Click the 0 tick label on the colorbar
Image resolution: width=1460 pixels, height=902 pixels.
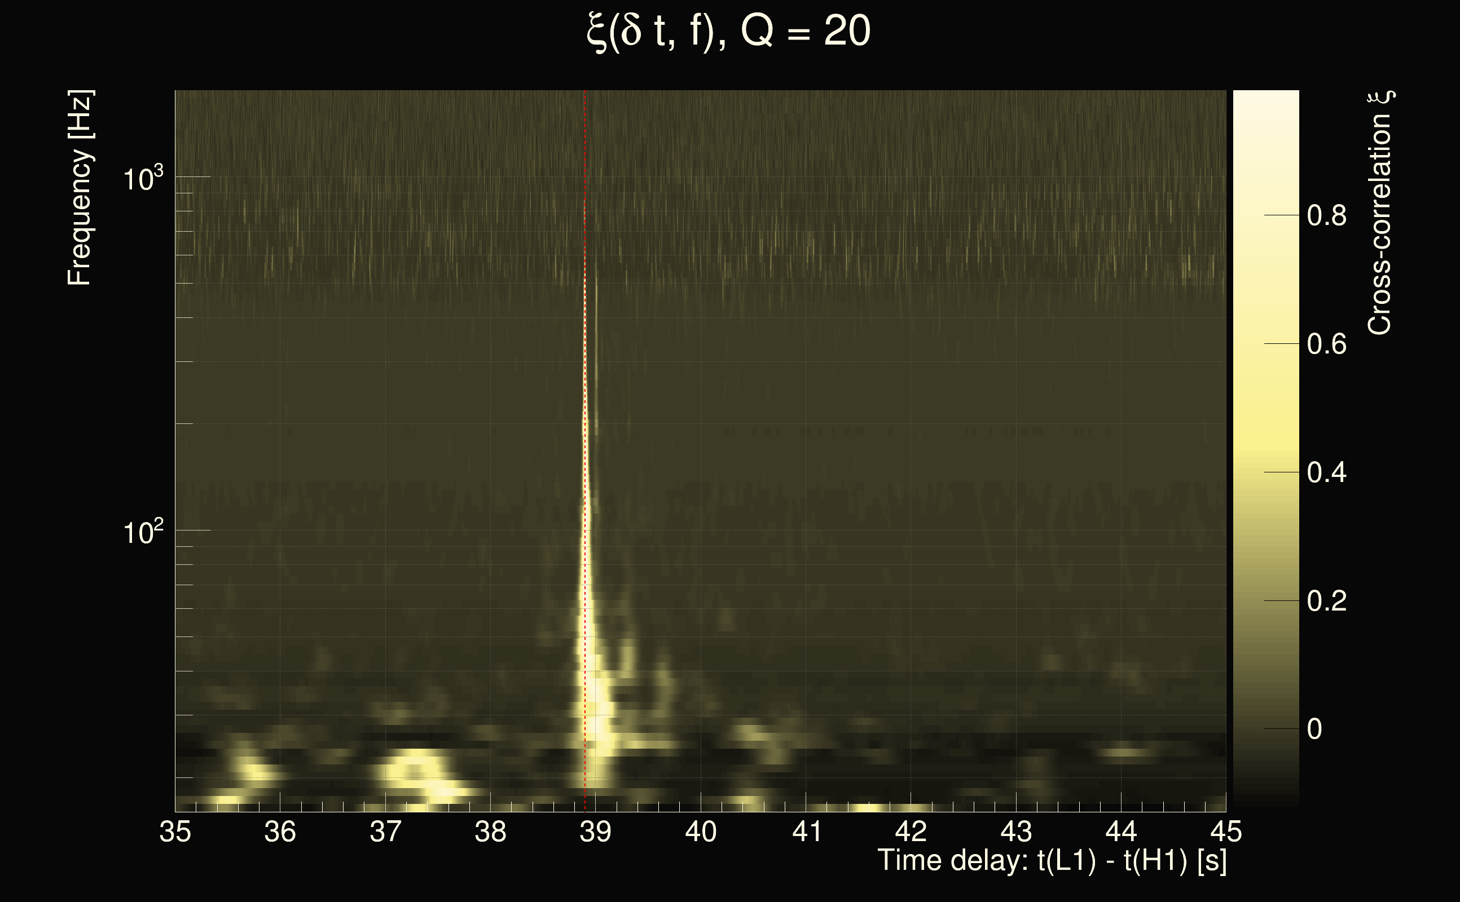[x=1314, y=729]
